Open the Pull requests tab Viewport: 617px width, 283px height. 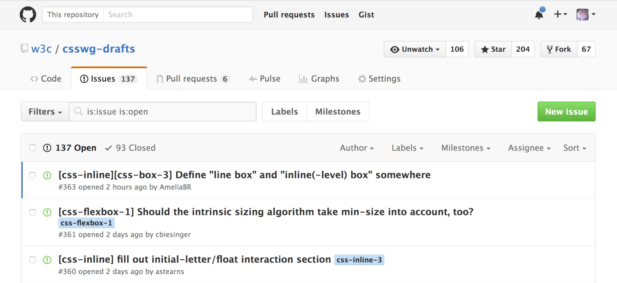click(192, 79)
